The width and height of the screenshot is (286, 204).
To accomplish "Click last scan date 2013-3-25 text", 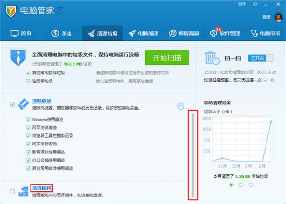I will click(x=266, y=72).
